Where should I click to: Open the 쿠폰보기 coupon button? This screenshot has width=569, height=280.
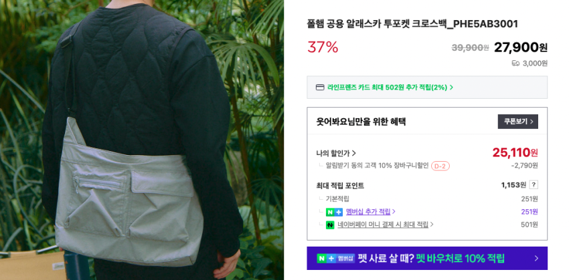pos(518,122)
